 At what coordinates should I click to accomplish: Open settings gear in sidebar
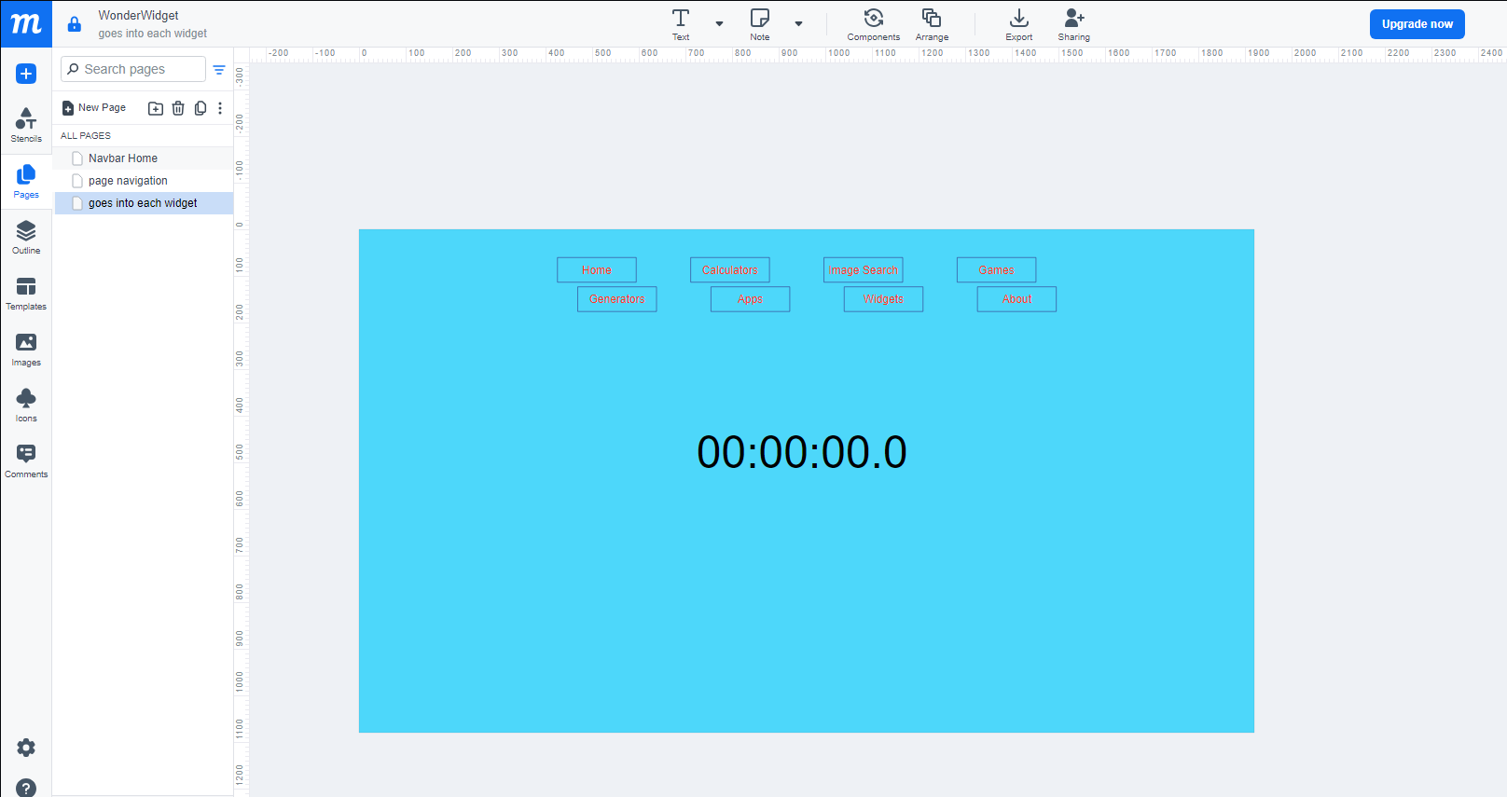[26, 748]
